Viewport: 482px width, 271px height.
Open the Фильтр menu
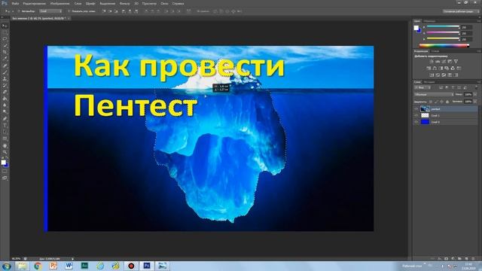(124, 4)
